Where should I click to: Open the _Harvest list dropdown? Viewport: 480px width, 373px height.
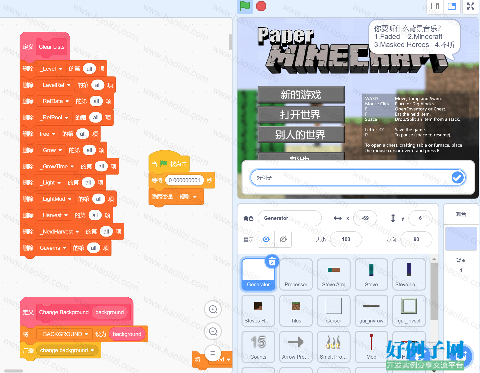[x=54, y=215]
